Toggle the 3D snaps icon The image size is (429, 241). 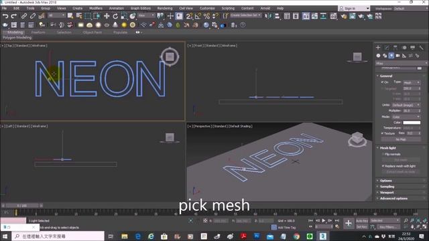click(189, 16)
